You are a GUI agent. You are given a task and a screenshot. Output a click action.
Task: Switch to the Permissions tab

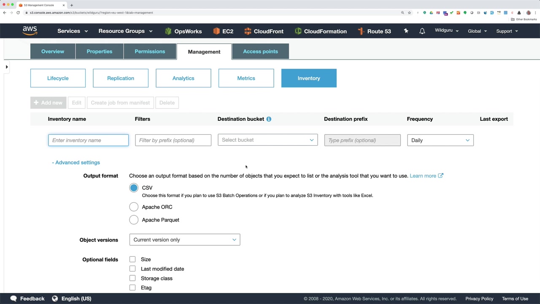(x=150, y=52)
